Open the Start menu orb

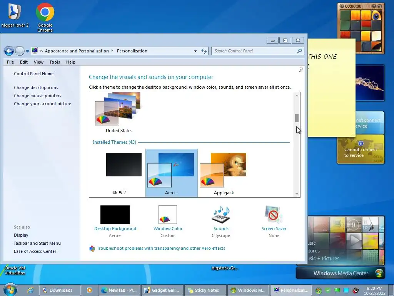[10, 289]
